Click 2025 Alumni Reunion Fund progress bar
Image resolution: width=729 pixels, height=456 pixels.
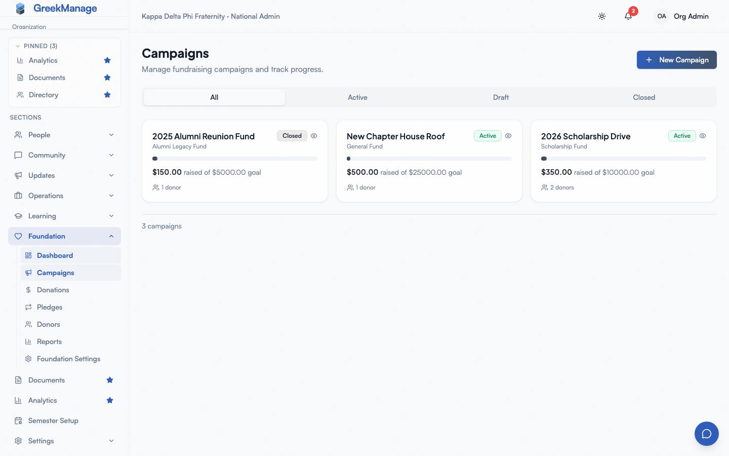tap(235, 159)
